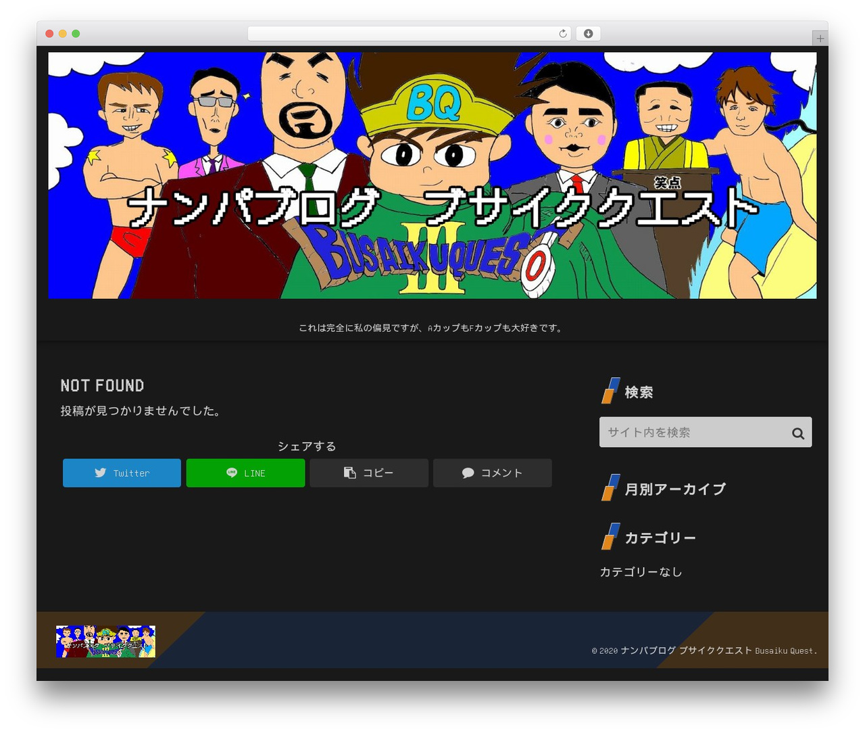Select the カテゴリー heading
This screenshot has height=733, width=865.
pos(660,538)
